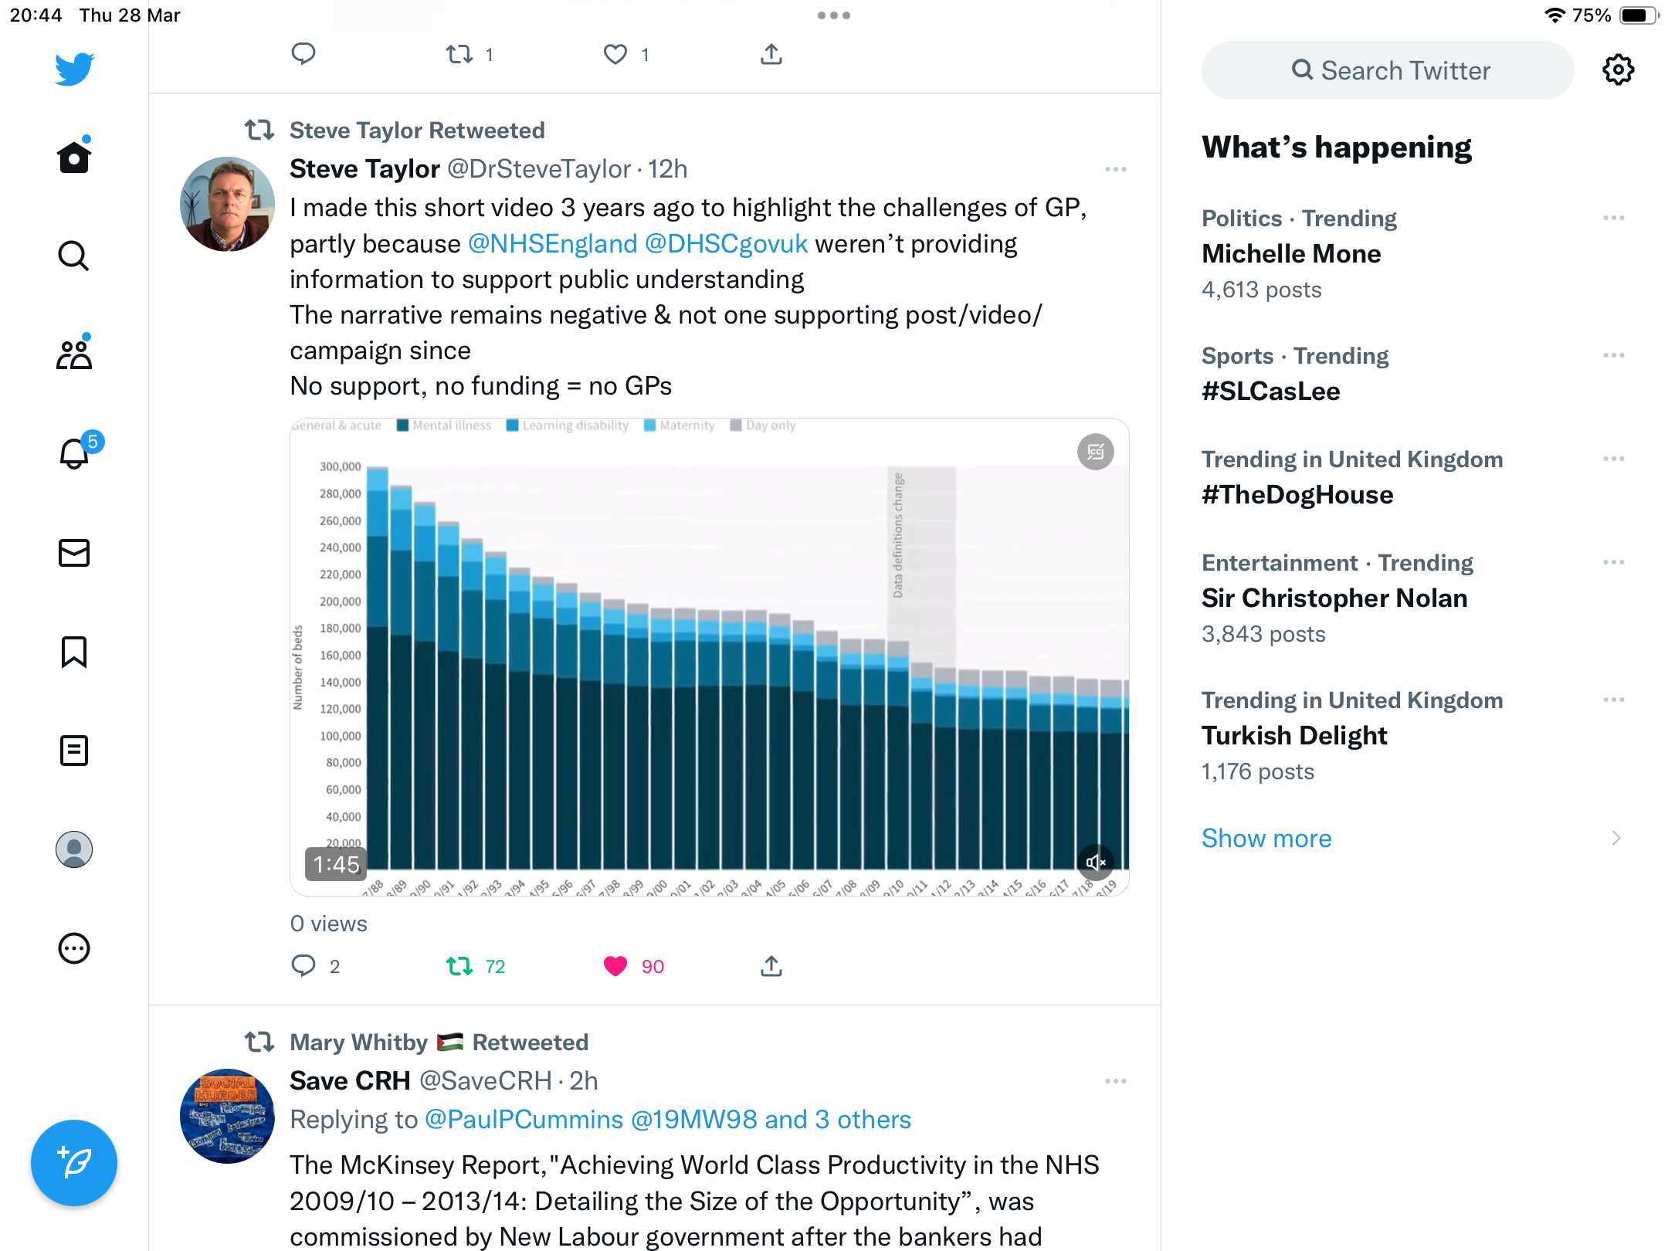Open Save CRH display name
The image size is (1668, 1251).
point(350,1081)
